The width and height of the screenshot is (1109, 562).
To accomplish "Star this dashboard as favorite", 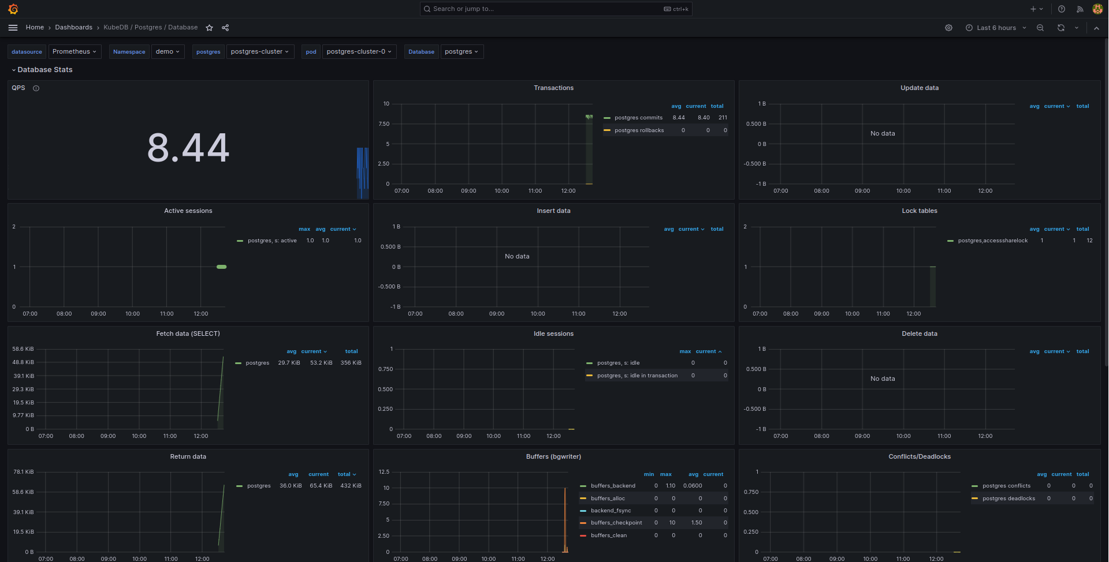I will pos(209,27).
